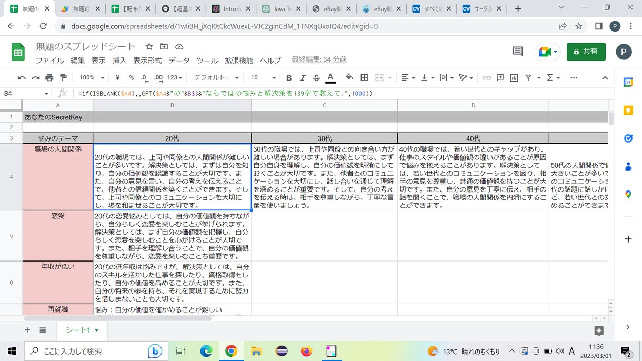This screenshot has width=642, height=361.
Task: Rename the title 無題のスプレッドシート
Action: coord(86,46)
